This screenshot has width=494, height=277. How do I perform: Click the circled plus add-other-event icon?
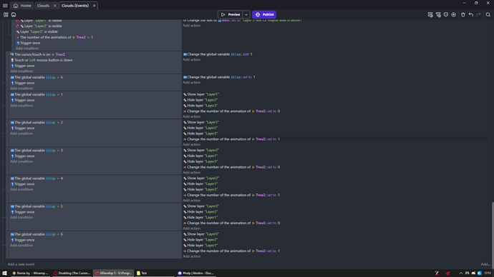[454, 14]
